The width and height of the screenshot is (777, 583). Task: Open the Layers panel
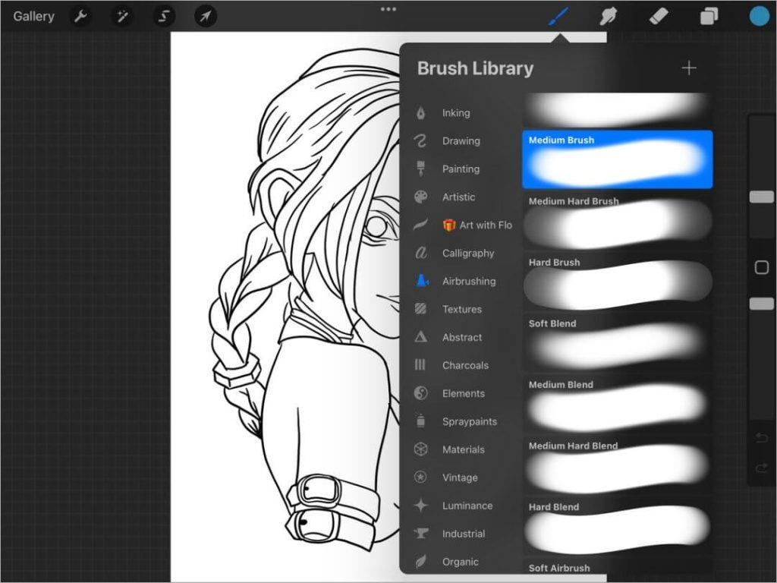pos(709,17)
